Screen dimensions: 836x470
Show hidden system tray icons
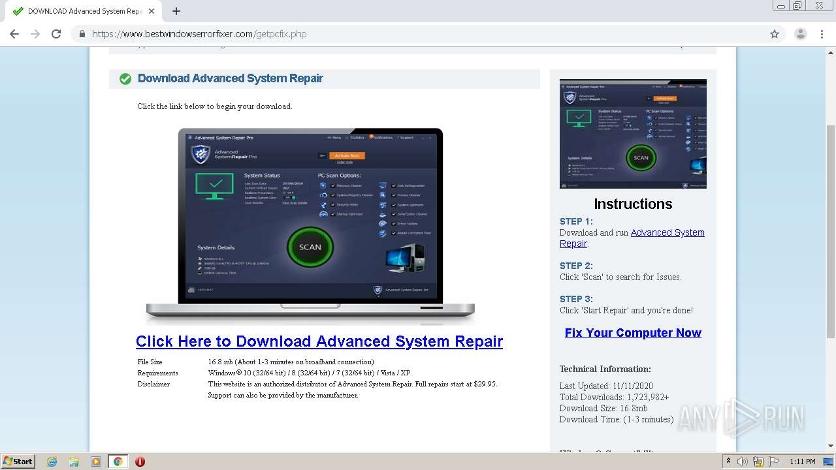pyautogui.click(x=728, y=462)
